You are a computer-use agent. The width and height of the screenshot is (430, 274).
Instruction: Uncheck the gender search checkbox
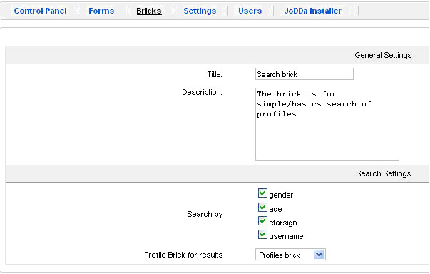click(262, 193)
